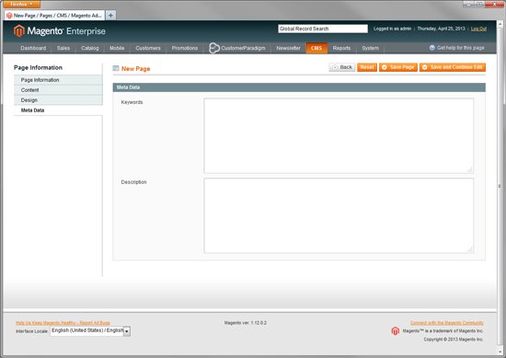Open the CMS menu

[x=316, y=48]
